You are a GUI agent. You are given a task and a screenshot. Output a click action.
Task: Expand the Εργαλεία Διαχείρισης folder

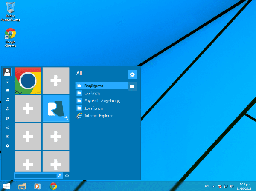102,101
